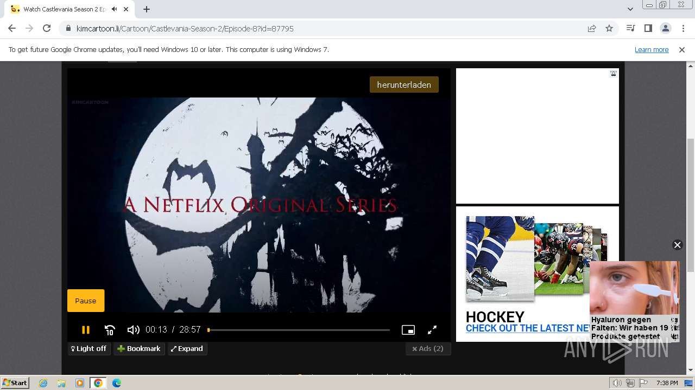
Task: Click the address bar URL
Action: point(185,28)
